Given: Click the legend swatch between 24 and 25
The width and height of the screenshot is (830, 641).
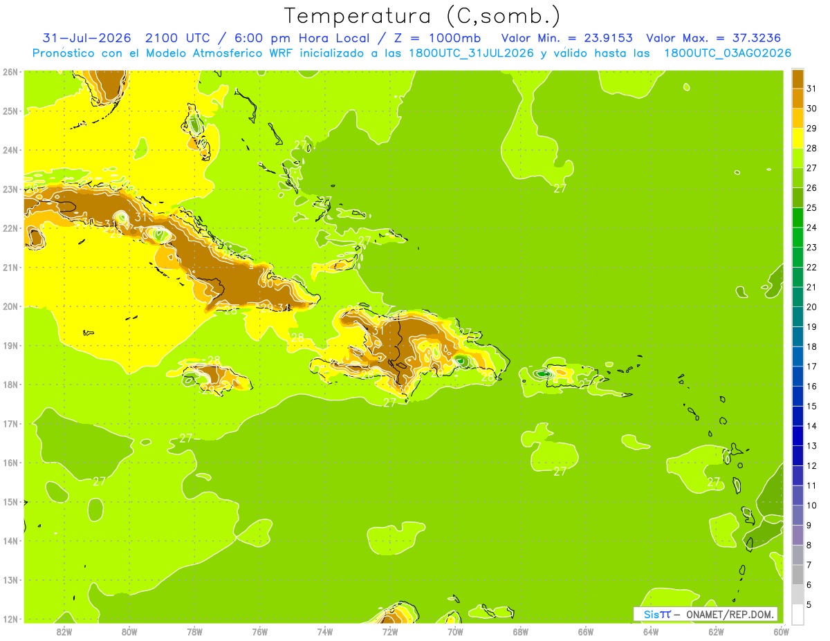Looking at the screenshot, I should tap(797, 218).
